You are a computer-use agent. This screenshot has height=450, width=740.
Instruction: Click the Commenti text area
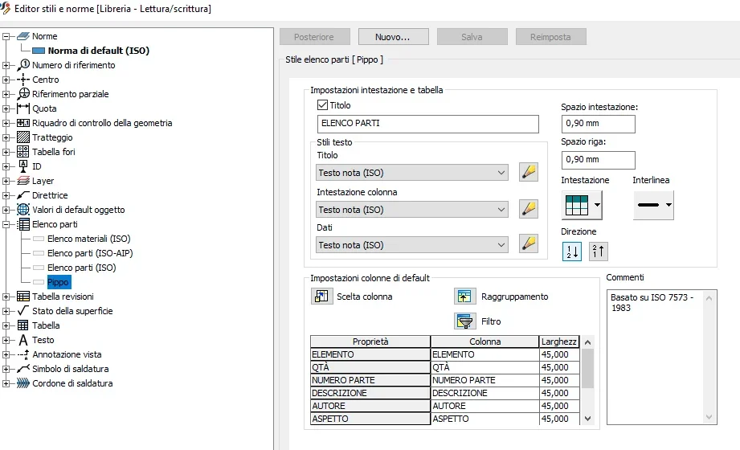pyautogui.click(x=661, y=357)
